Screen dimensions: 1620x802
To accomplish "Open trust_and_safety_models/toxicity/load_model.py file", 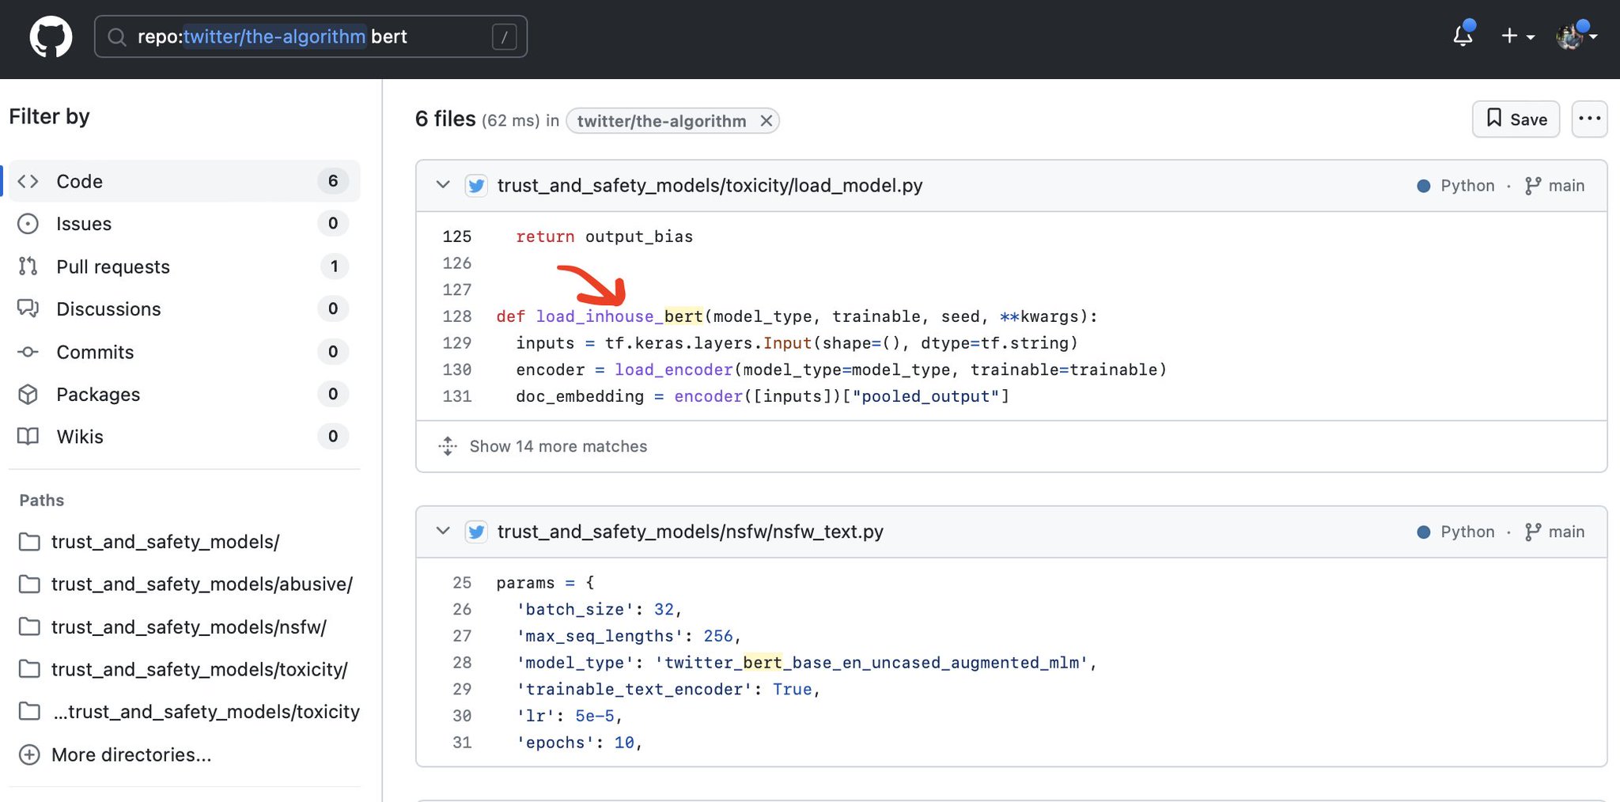I will 710,186.
